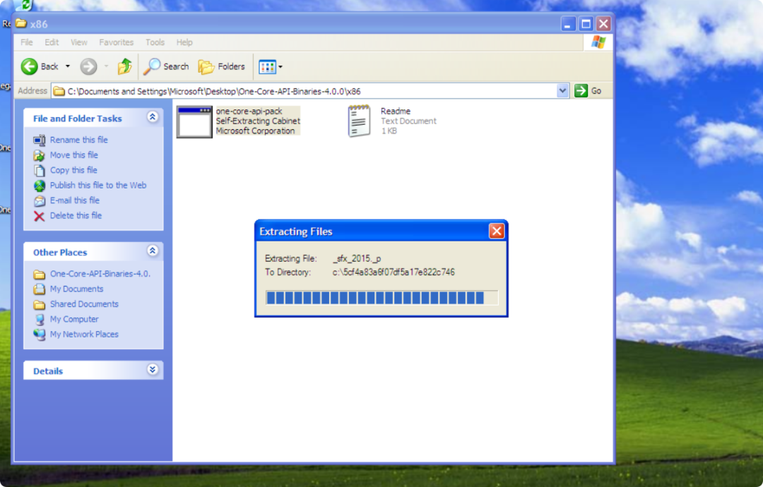This screenshot has height=487, width=763.
Task: Open the Back history dropdown arrow
Action: click(x=68, y=66)
